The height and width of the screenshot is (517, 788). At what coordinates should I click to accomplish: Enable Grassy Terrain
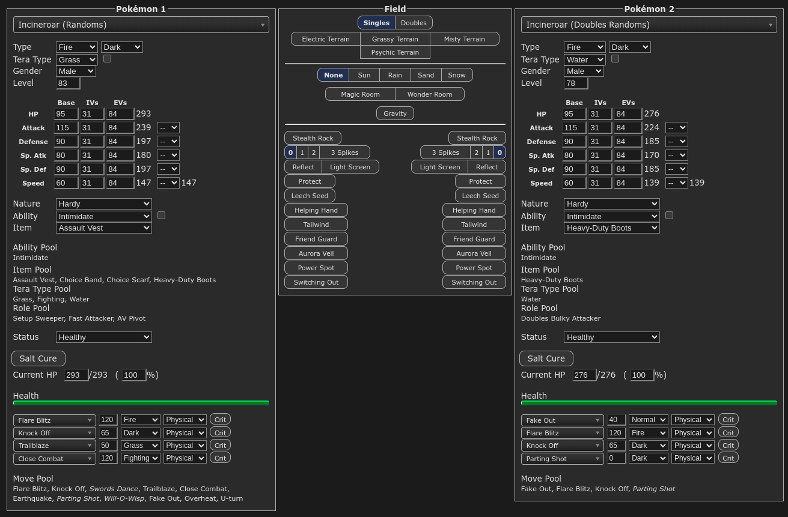[x=395, y=39]
